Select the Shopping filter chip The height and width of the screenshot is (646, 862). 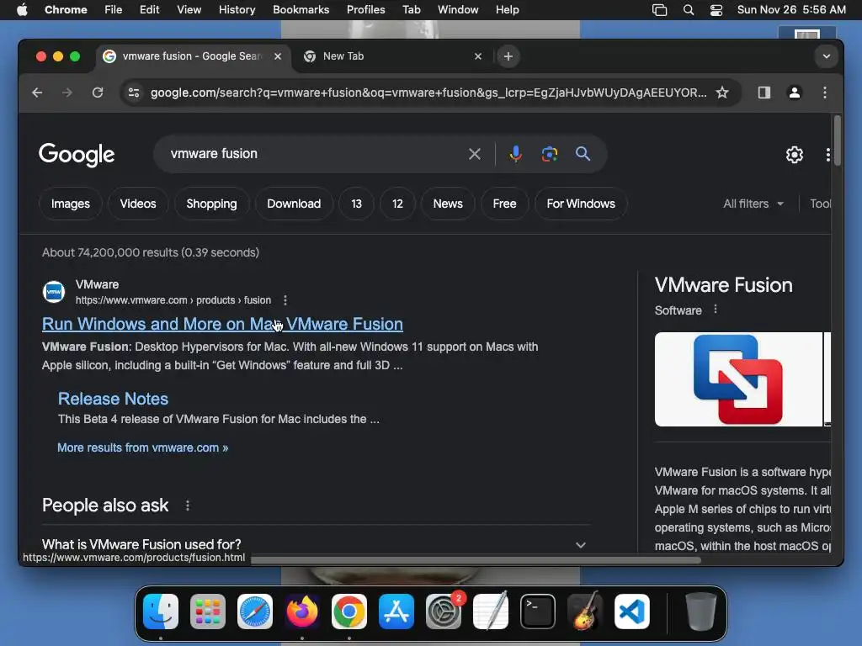tap(211, 204)
